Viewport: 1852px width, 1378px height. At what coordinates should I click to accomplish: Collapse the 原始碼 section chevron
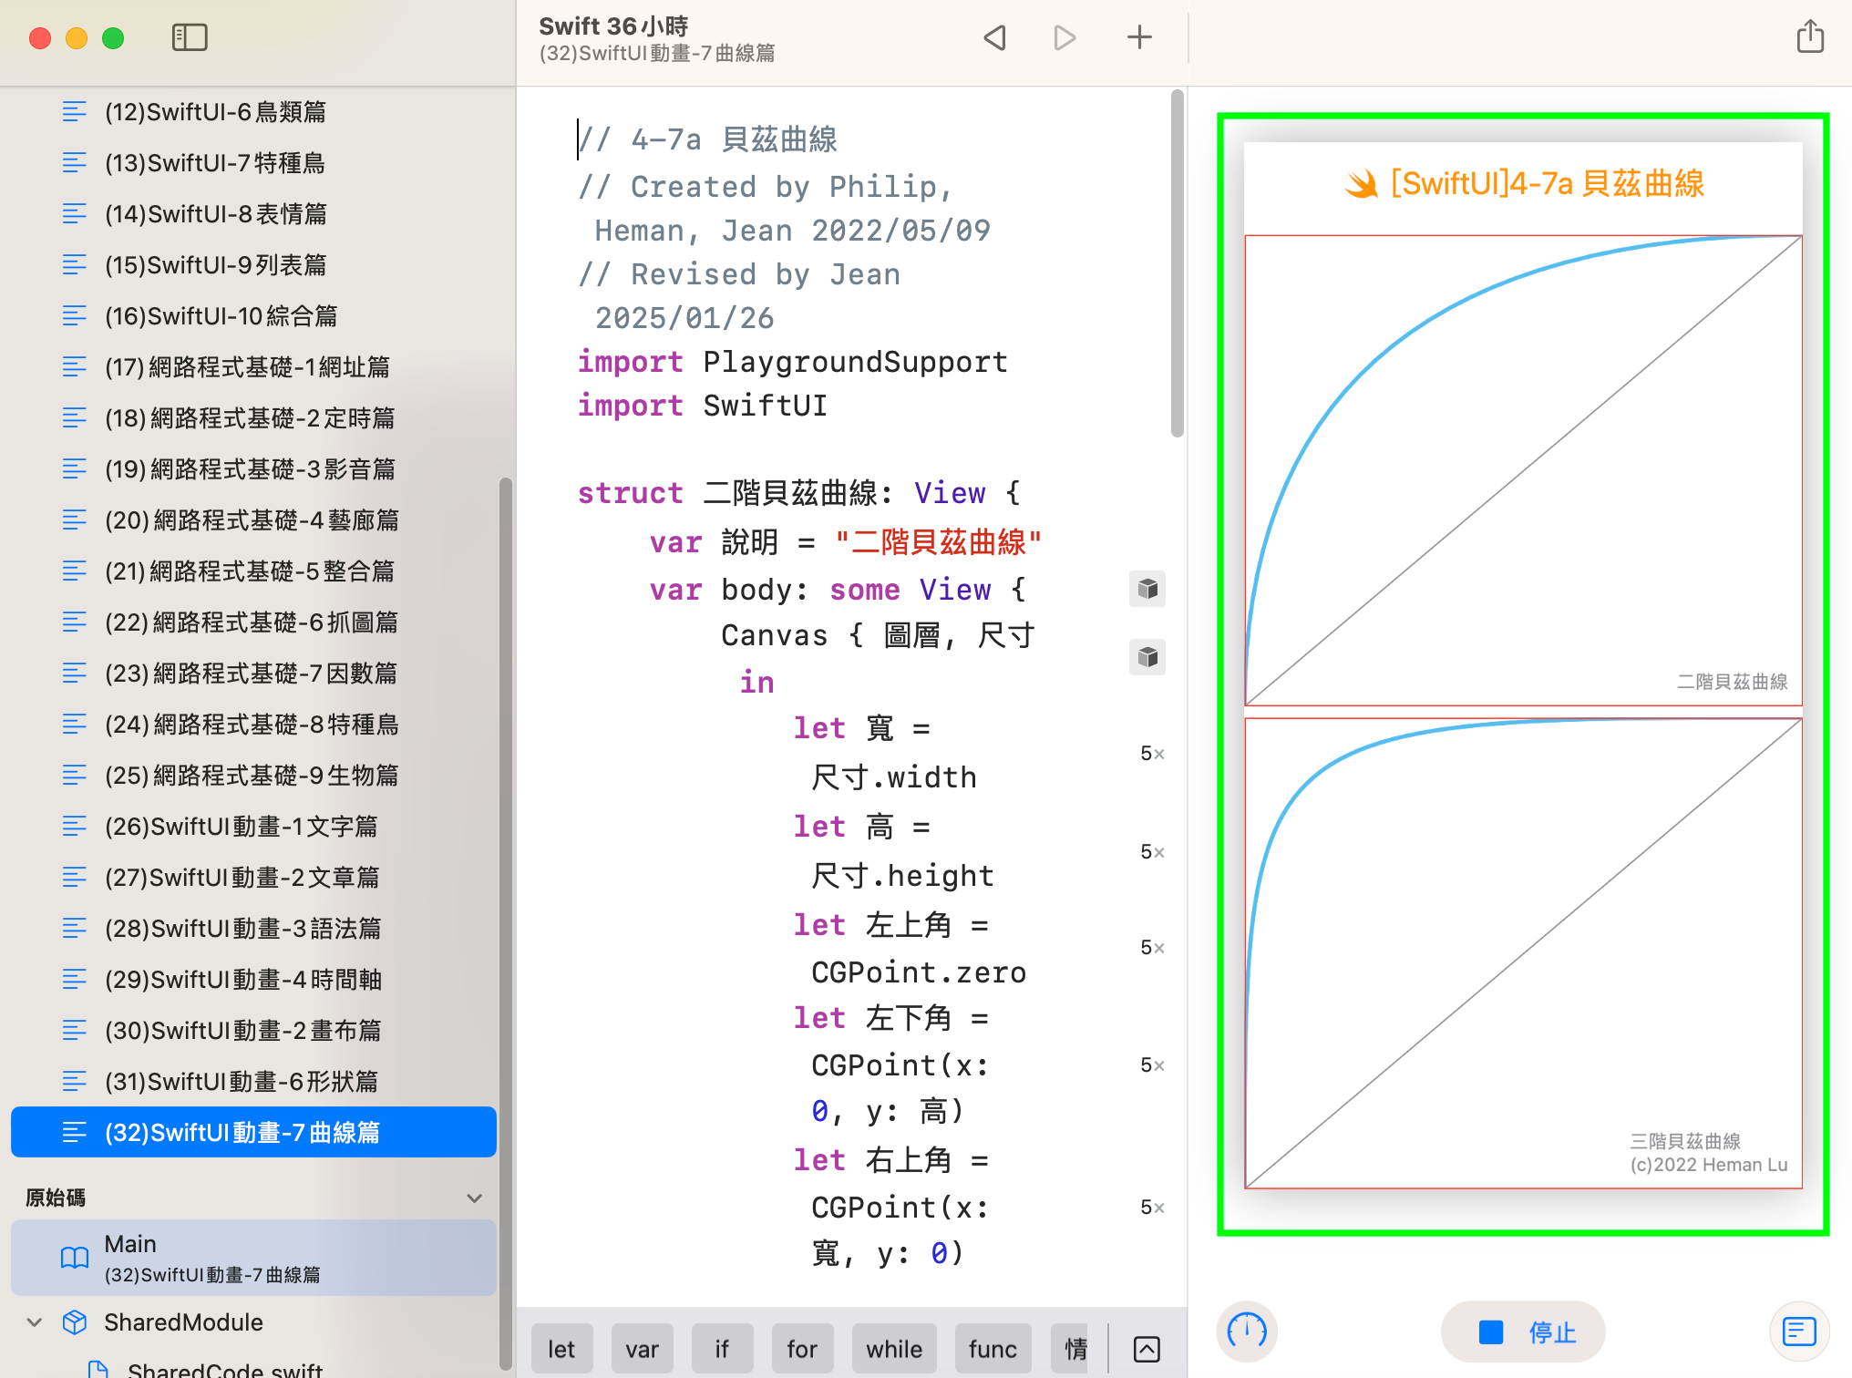click(474, 1198)
